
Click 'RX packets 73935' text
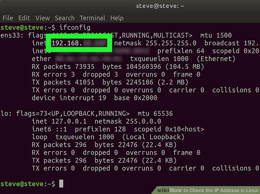[63, 67]
